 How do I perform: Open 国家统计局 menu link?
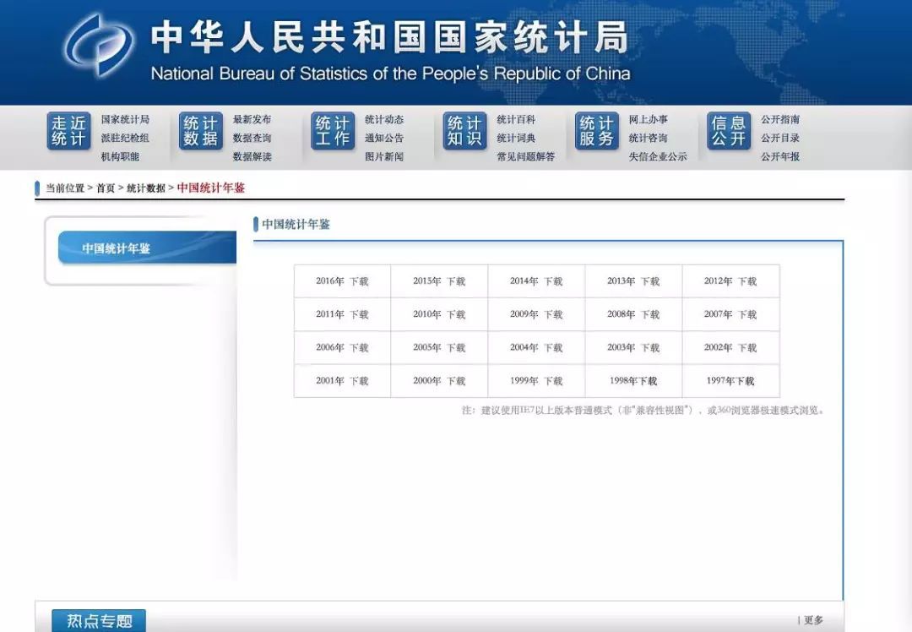(x=125, y=119)
